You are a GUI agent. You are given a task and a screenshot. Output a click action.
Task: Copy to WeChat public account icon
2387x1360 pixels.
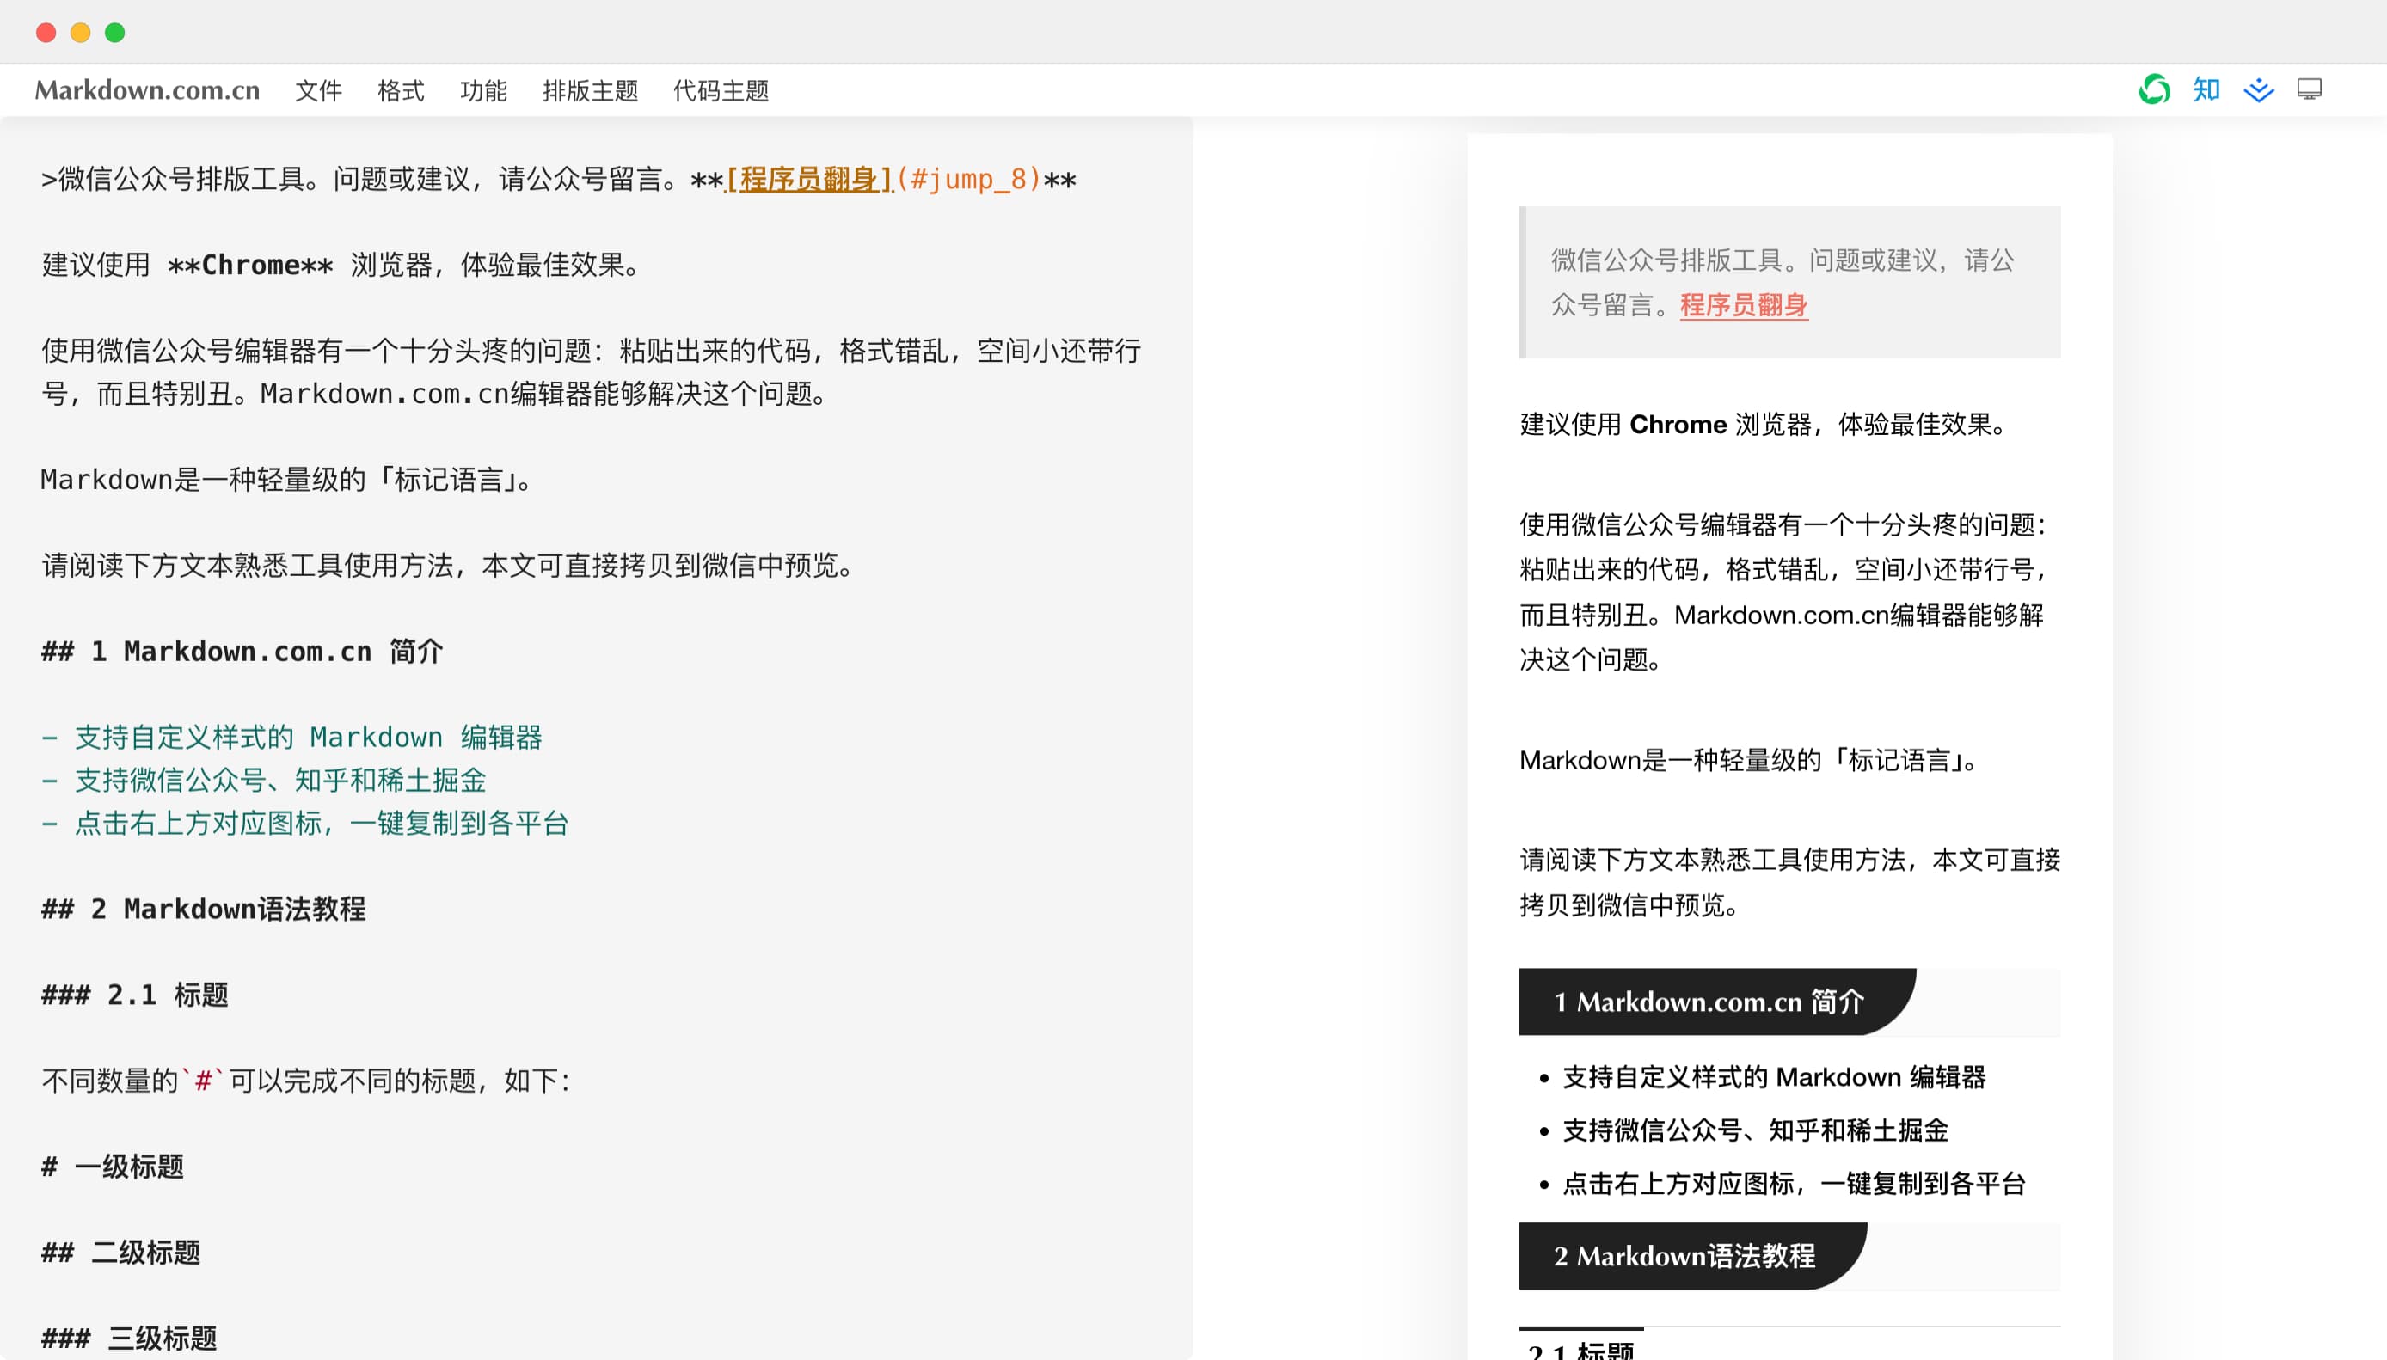point(2154,89)
